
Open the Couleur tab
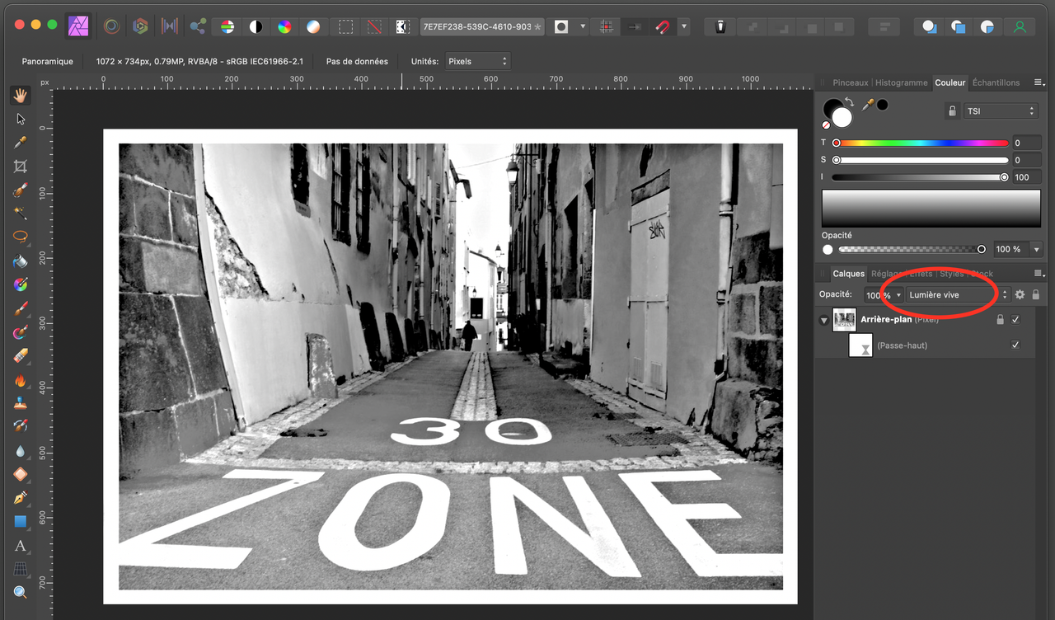pyautogui.click(x=949, y=82)
